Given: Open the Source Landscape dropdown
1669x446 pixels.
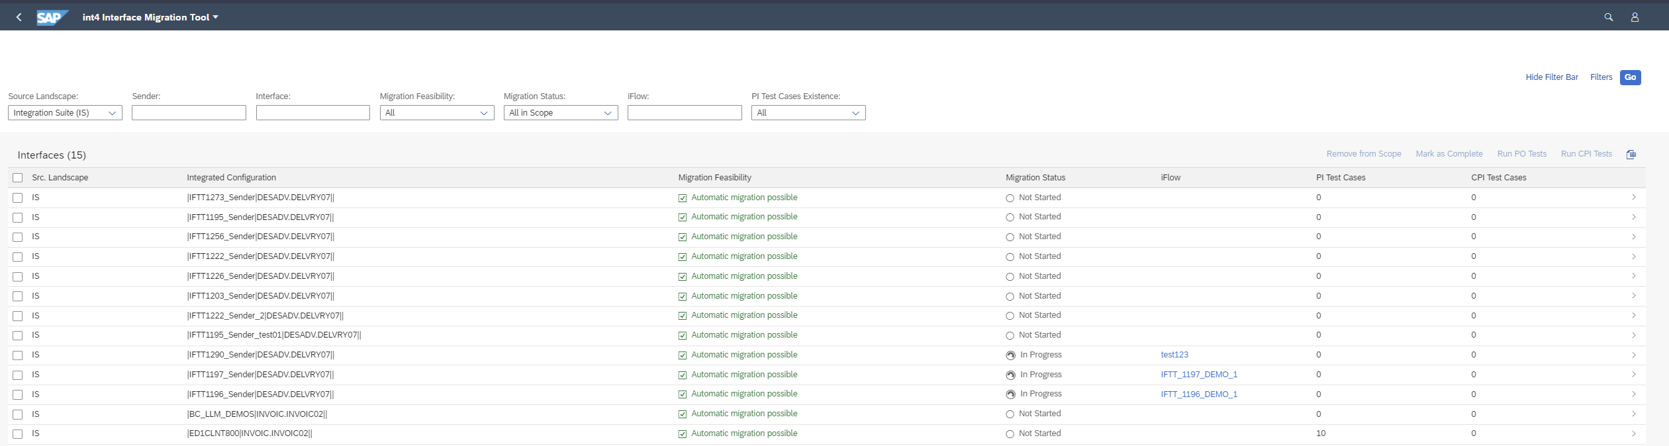Looking at the screenshot, I should pos(65,113).
